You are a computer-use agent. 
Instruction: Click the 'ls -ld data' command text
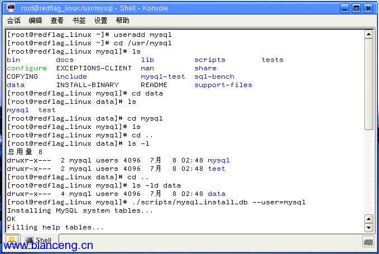[156, 185]
